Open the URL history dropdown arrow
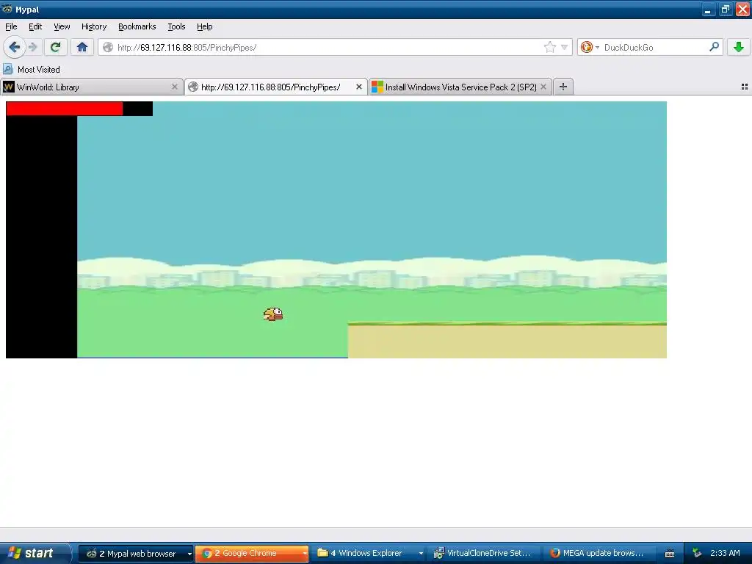 [565, 47]
